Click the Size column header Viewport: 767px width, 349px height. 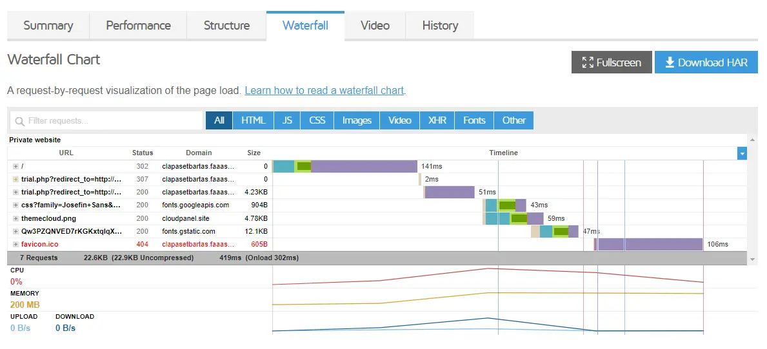click(x=254, y=153)
